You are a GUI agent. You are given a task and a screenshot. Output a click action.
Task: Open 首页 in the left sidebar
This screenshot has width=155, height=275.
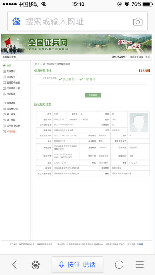[7, 65]
